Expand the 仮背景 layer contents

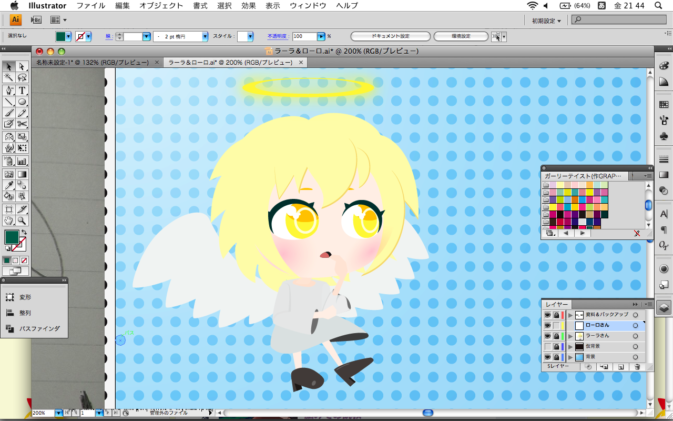pyautogui.click(x=570, y=346)
